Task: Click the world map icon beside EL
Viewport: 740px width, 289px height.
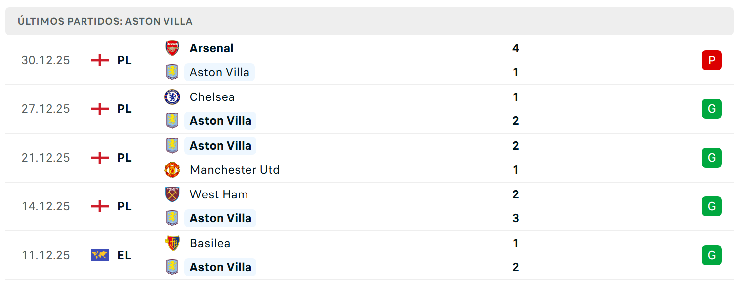Action: coord(100,255)
